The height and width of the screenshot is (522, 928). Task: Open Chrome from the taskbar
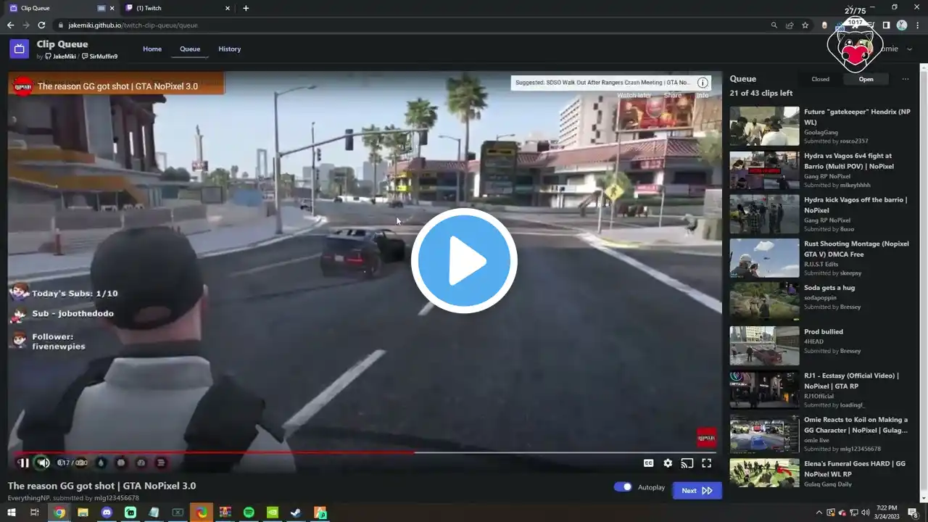point(59,513)
